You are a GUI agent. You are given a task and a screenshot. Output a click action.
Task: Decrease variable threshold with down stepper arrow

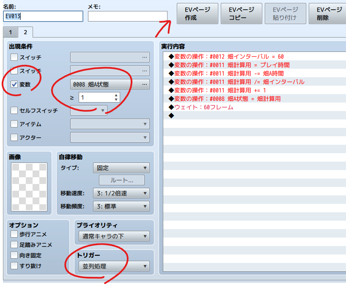(x=116, y=100)
